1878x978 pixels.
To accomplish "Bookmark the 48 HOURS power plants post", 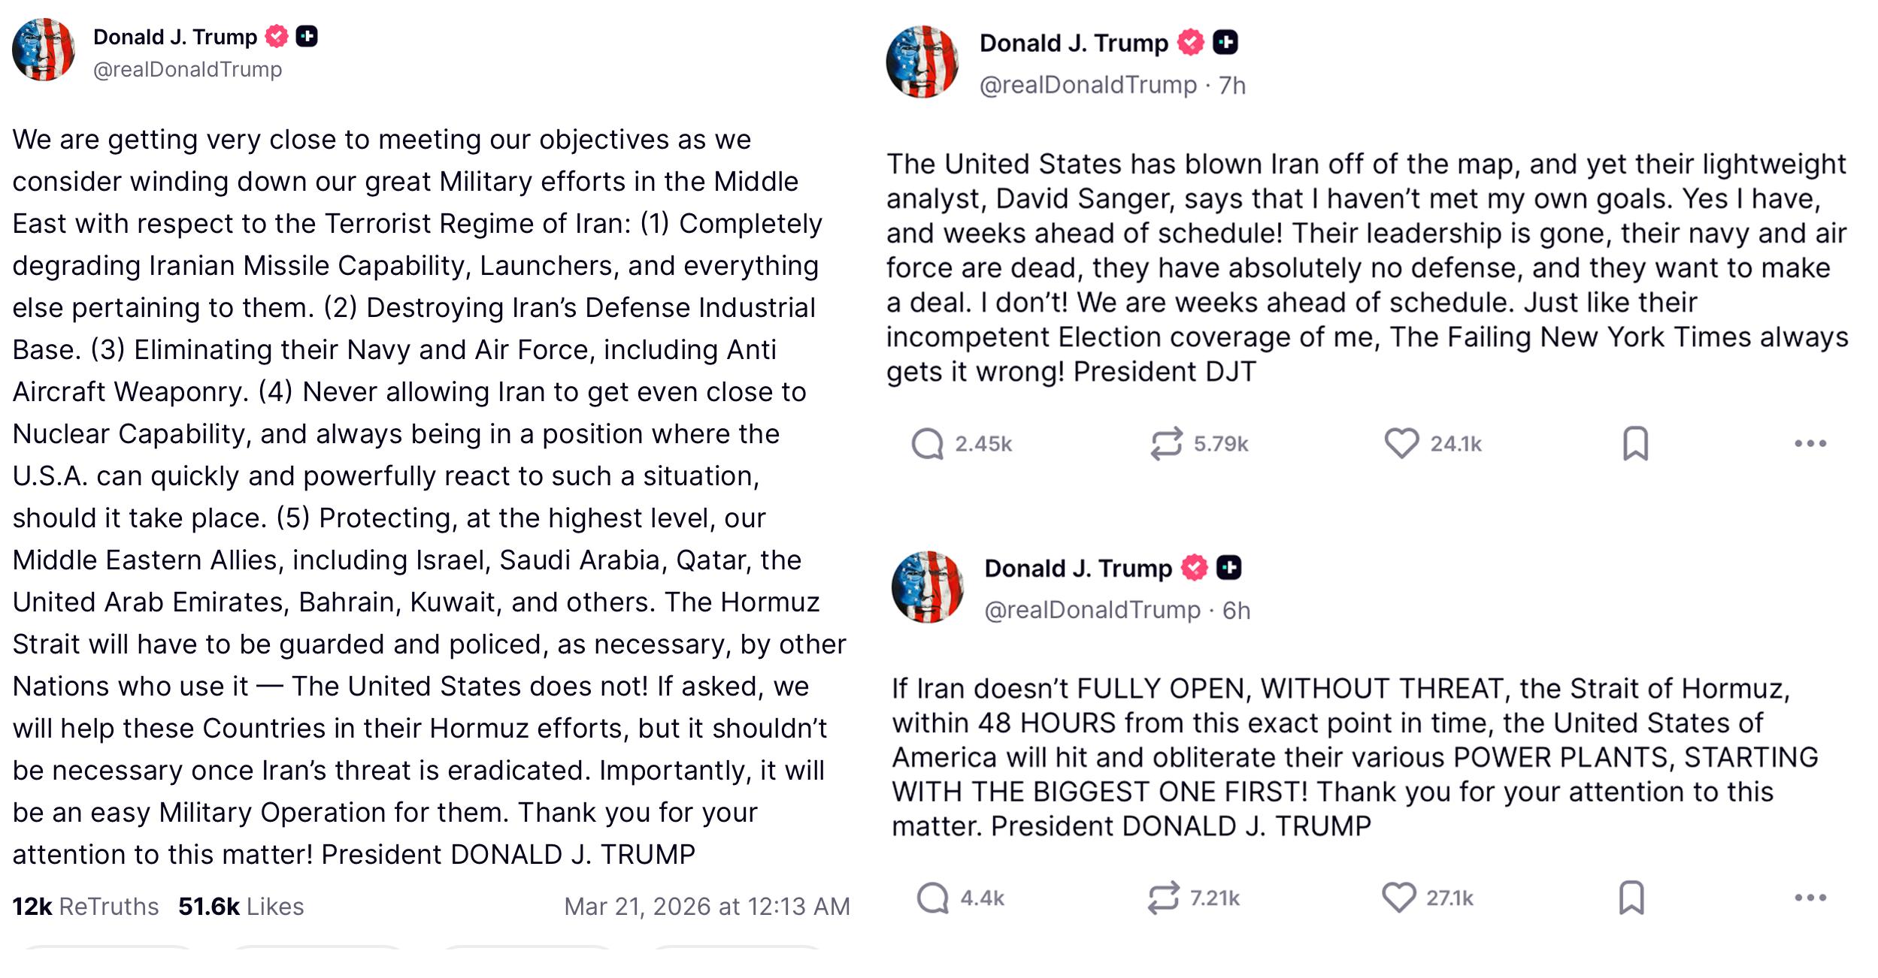I will pyautogui.click(x=1631, y=898).
